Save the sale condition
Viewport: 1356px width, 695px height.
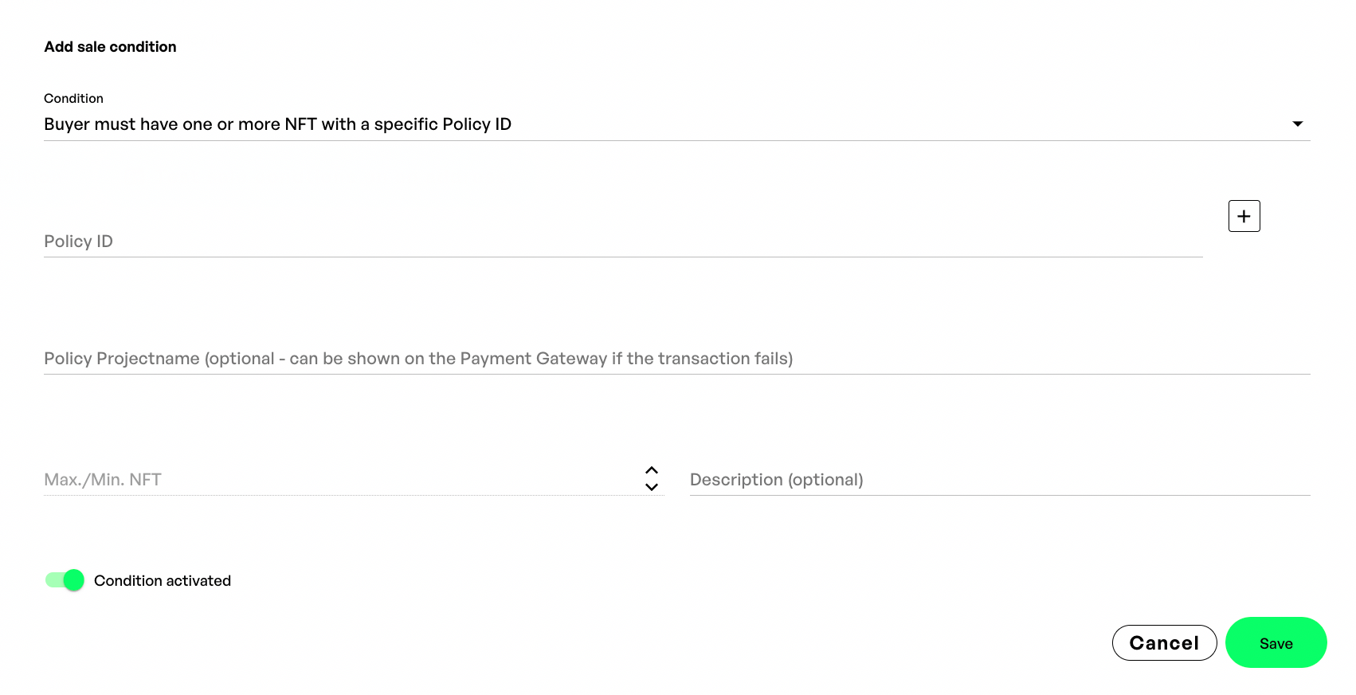pyautogui.click(x=1276, y=643)
